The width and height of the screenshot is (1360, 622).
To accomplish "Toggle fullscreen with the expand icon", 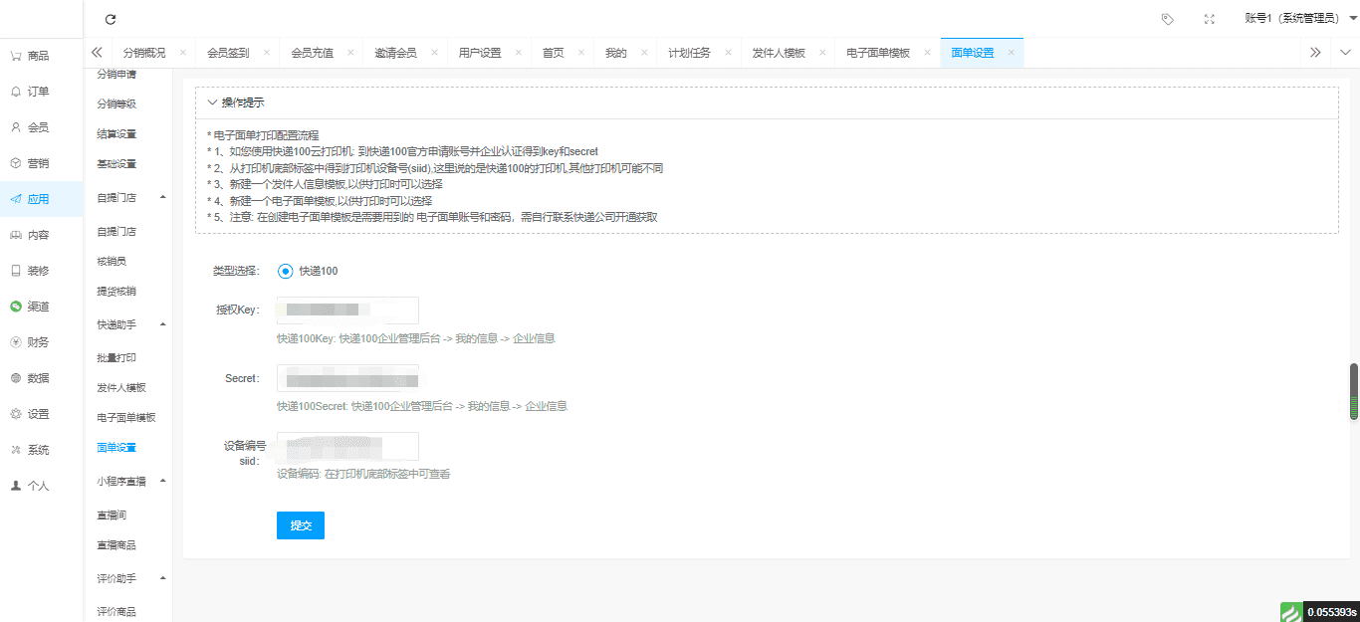I will tap(1209, 19).
